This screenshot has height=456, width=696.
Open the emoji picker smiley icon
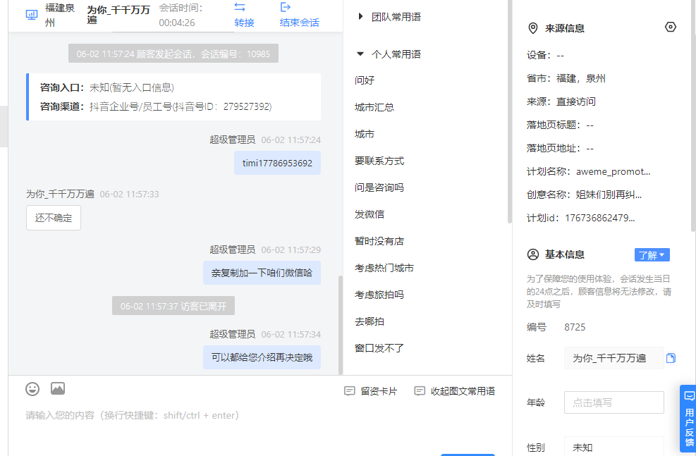tap(32, 389)
